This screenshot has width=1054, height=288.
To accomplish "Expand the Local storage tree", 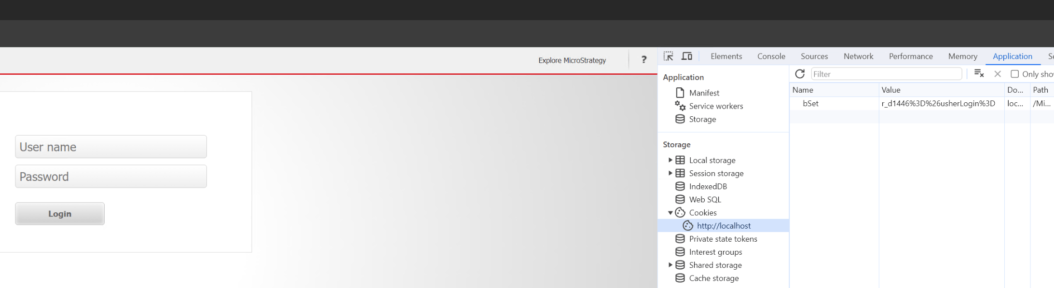I will (670, 160).
